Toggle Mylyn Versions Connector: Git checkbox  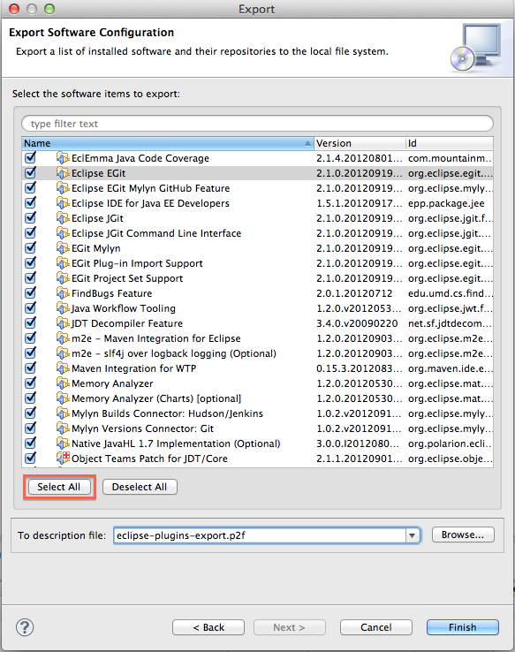click(30, 428)
